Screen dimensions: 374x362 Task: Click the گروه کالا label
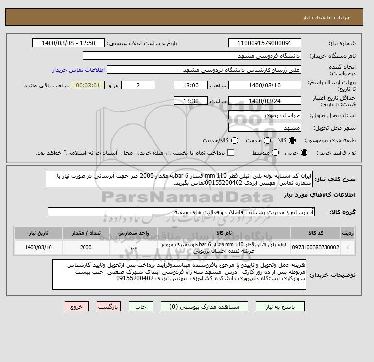[342, 212]
